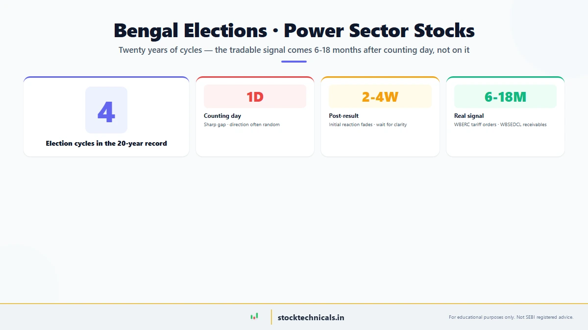Click the subtitle about tradable signal

pos(294,50)
